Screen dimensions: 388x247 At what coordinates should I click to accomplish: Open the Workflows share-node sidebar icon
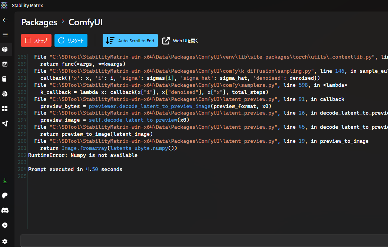pos(5,124)
